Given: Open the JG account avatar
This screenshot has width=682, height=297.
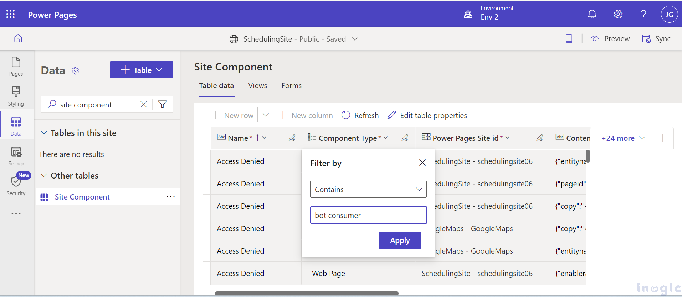Looking at the screenshot, I should [x=669, y=14].
